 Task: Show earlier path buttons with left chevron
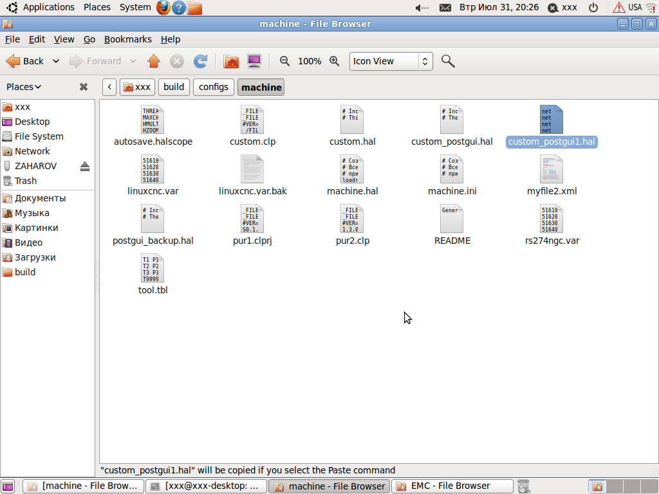click(x=109, y=87)
